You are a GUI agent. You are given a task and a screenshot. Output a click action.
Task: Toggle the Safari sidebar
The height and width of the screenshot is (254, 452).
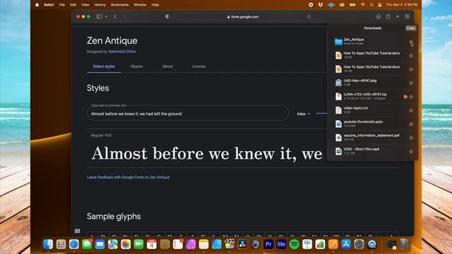point(99,16)
